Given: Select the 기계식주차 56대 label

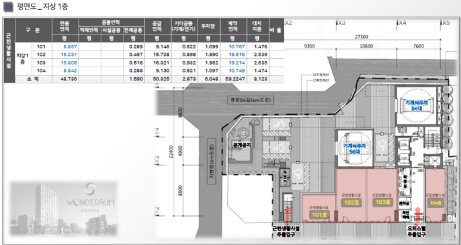Looking at the screenshot, I should click(355, 149).
